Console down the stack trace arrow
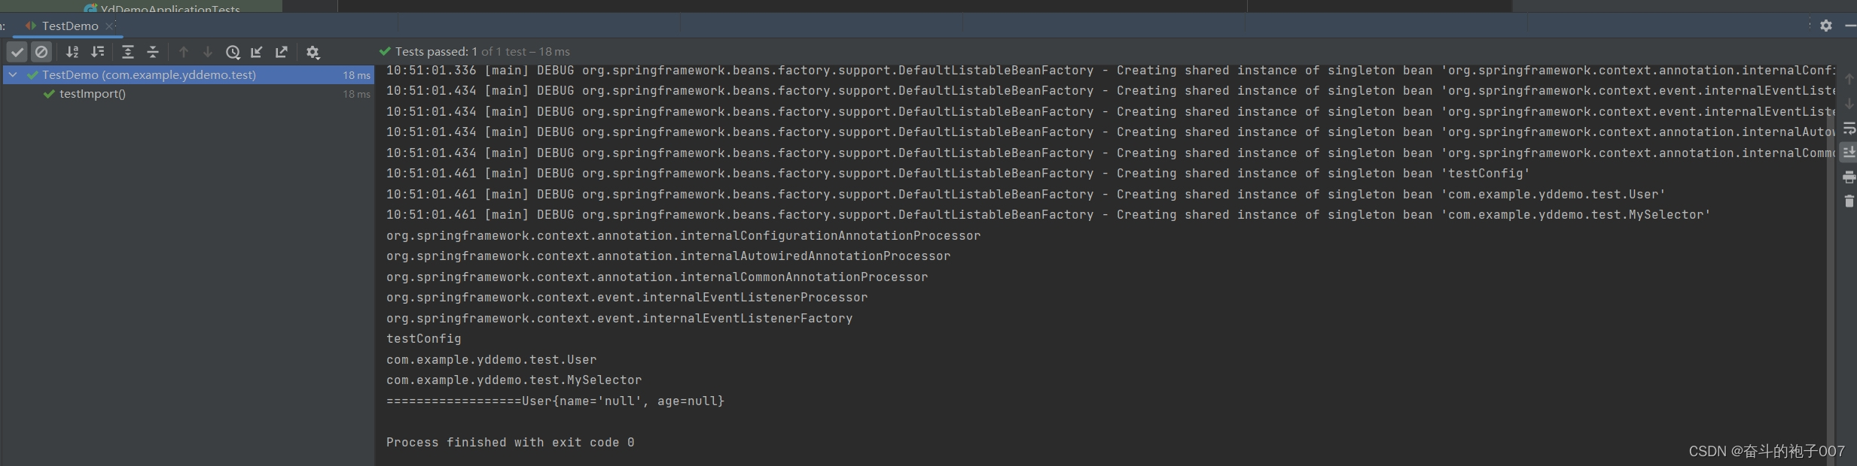Viewport: 1857px width, 466px height. tap(1849, 104)
